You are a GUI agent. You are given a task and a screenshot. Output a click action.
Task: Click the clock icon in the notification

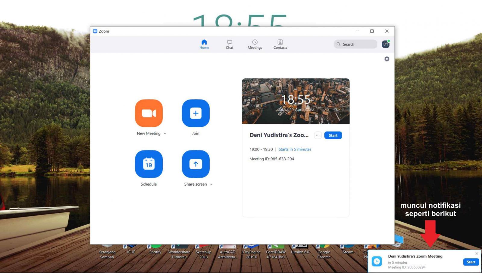tap(377, 261)
